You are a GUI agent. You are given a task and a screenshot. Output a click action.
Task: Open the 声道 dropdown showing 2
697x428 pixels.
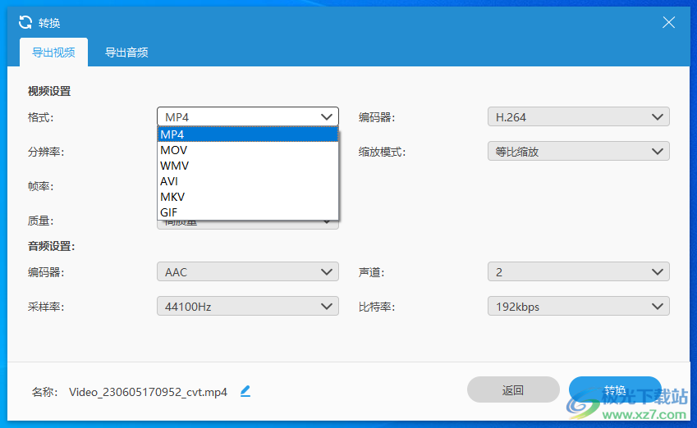pos(578,271)
